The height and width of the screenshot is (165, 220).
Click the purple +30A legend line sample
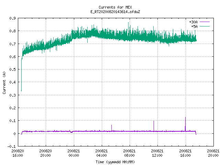coord(205,22)
